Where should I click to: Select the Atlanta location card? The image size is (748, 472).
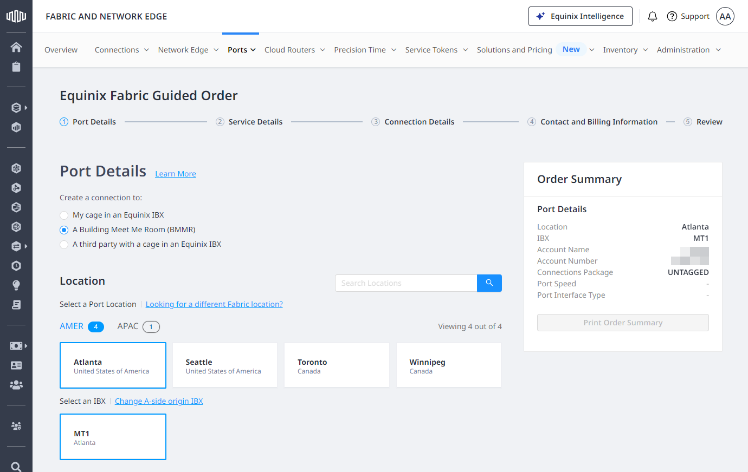[x=113, y=365]
